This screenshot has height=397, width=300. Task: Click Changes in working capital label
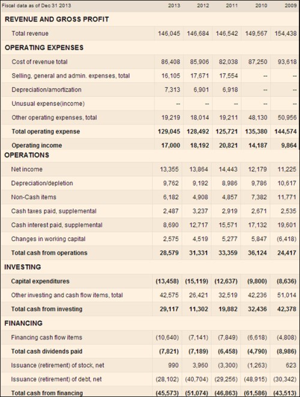(48, 239)
